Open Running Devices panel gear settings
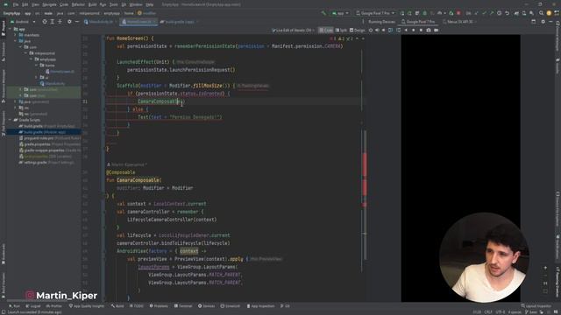 [543, 22]
